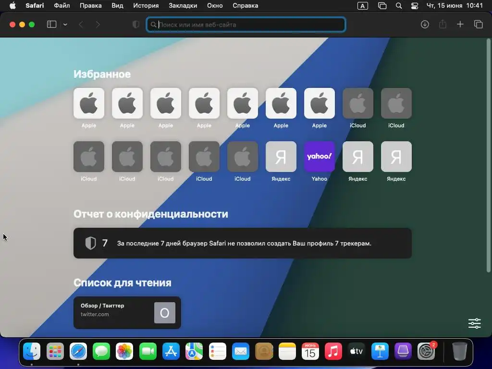Click the date and time in menu bar

click(455, 6)
